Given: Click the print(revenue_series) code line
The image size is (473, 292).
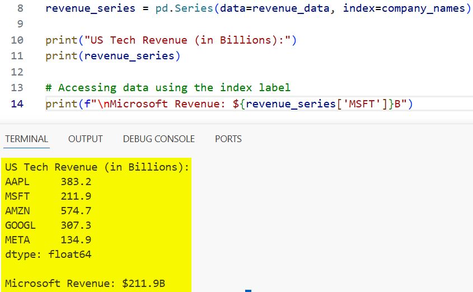Looking at the screenshot, I should (113, 56).
